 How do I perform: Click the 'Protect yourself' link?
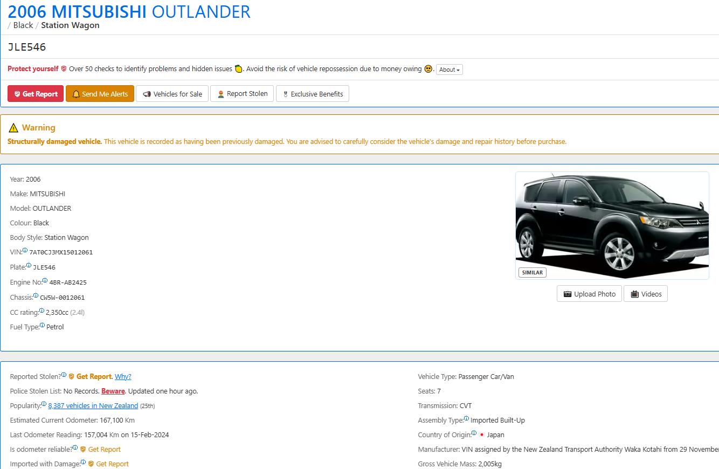[33, 69]
